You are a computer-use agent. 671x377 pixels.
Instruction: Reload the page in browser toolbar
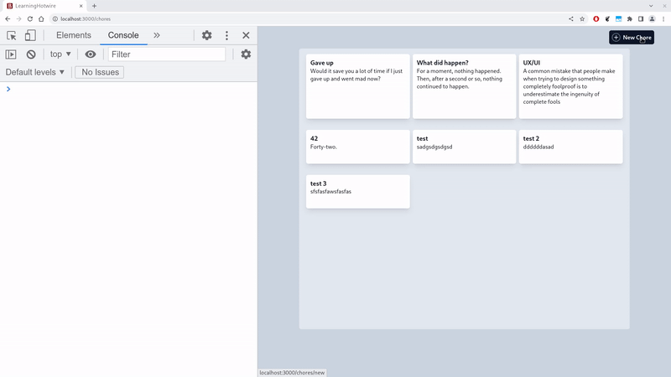point(30,18)
